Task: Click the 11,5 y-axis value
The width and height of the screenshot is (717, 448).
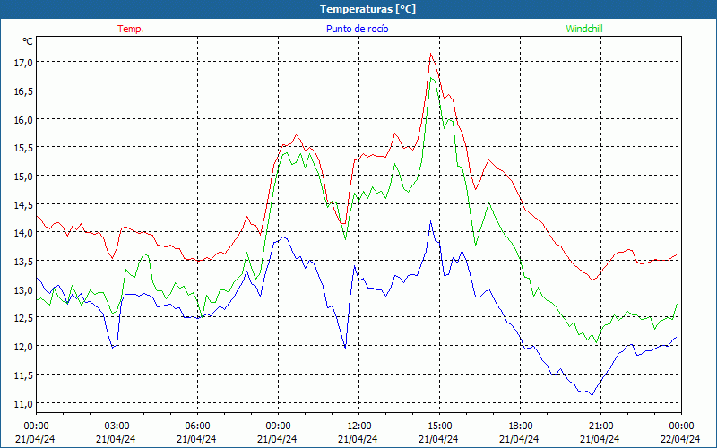Action: click(x=23, y=375)
